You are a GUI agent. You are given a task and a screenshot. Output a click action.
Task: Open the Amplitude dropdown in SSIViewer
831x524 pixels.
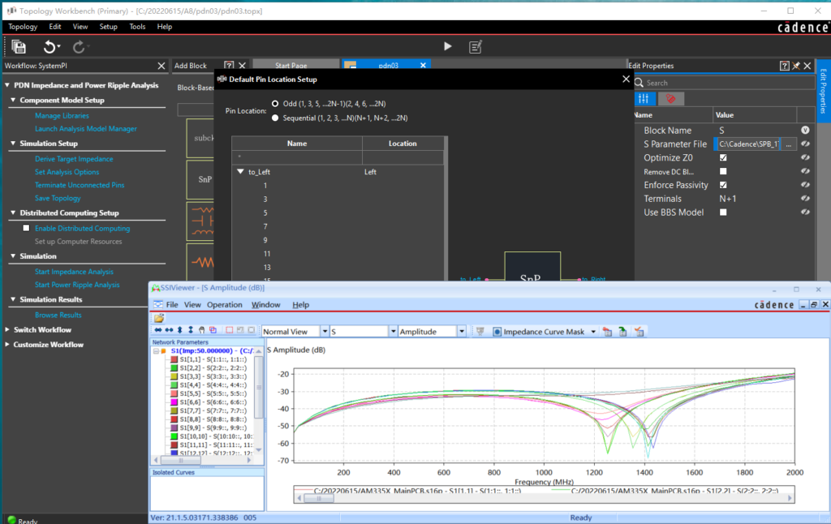tap(462, 332)
